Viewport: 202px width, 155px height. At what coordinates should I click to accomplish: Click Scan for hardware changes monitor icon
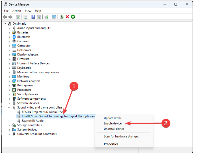(54, 17)
